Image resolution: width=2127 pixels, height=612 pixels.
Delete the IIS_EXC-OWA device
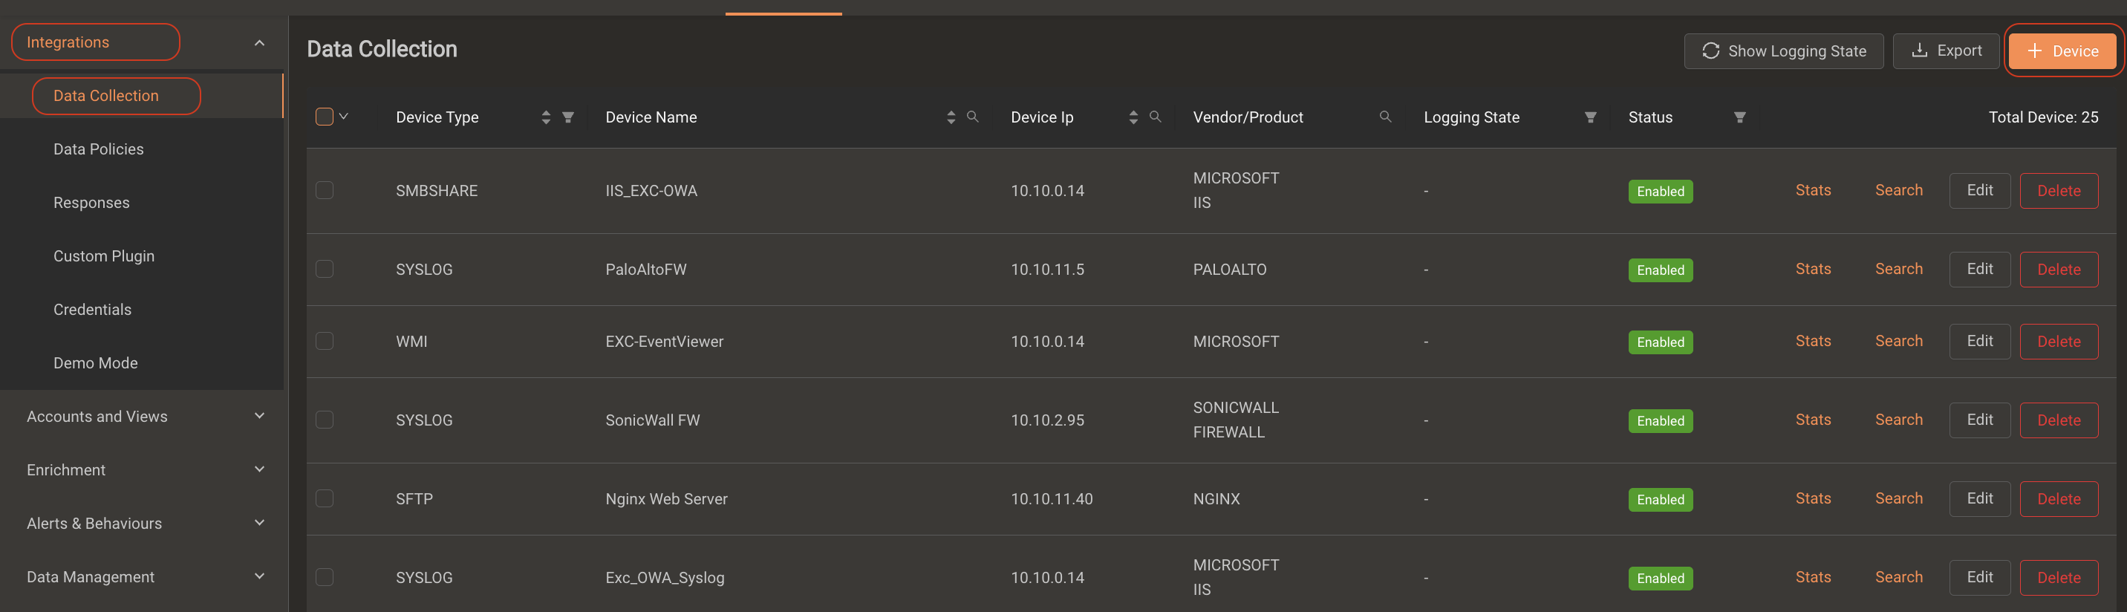click(x=2058, y=191)
